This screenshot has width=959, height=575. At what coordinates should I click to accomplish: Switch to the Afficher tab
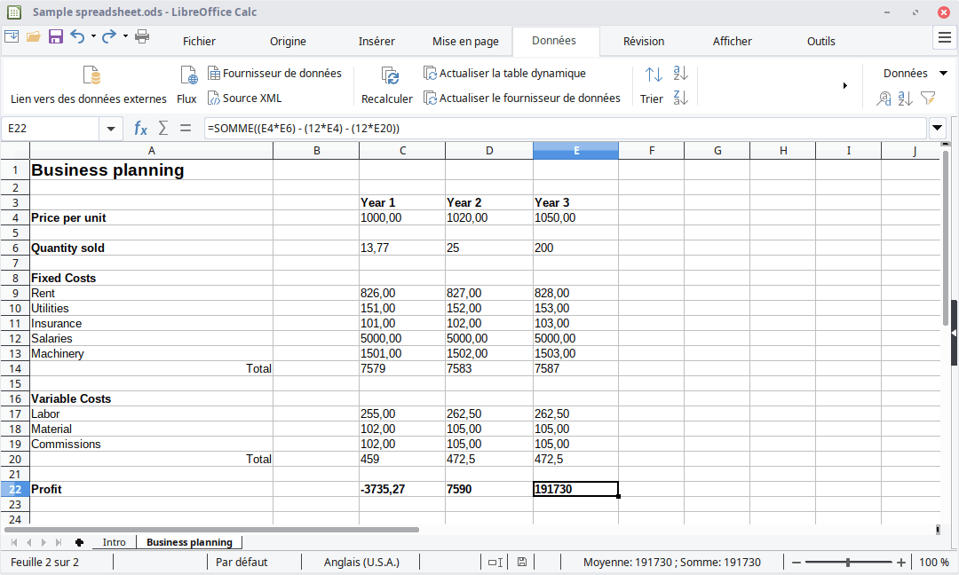pos(732,41)
